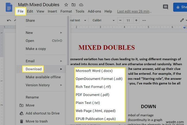The image size is (187, 125).
Task: Star the Math Mixed Doubles document
Action: pos(66,5)
